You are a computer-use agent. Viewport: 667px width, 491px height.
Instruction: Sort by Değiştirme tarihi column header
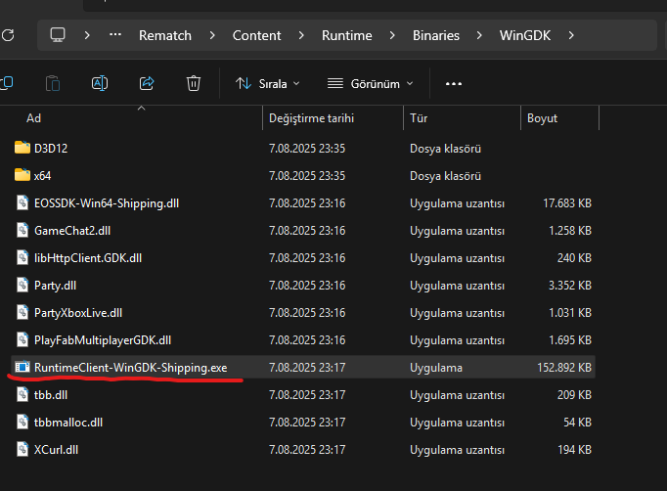point(311,118)
